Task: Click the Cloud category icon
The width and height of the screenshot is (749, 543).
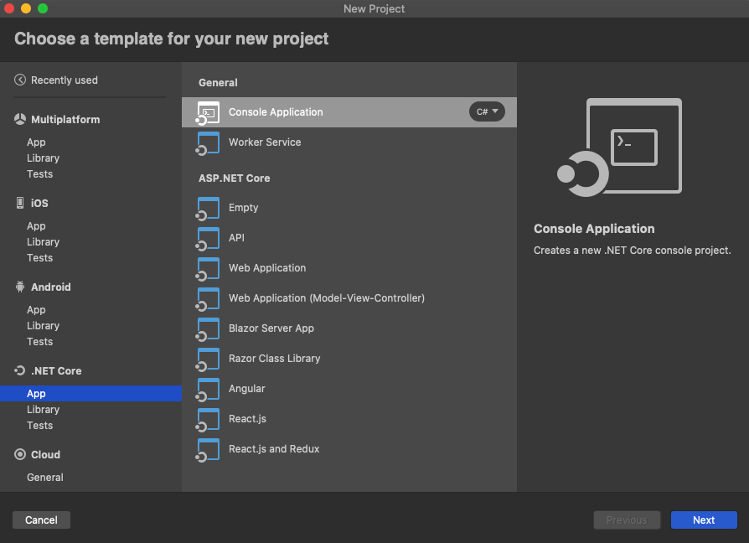Action: click(x=20, y=454)
